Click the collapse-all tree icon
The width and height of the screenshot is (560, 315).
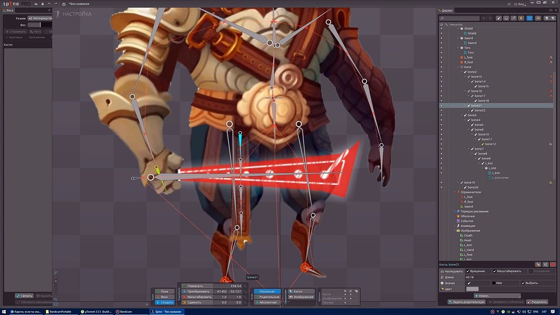point(546,18)
